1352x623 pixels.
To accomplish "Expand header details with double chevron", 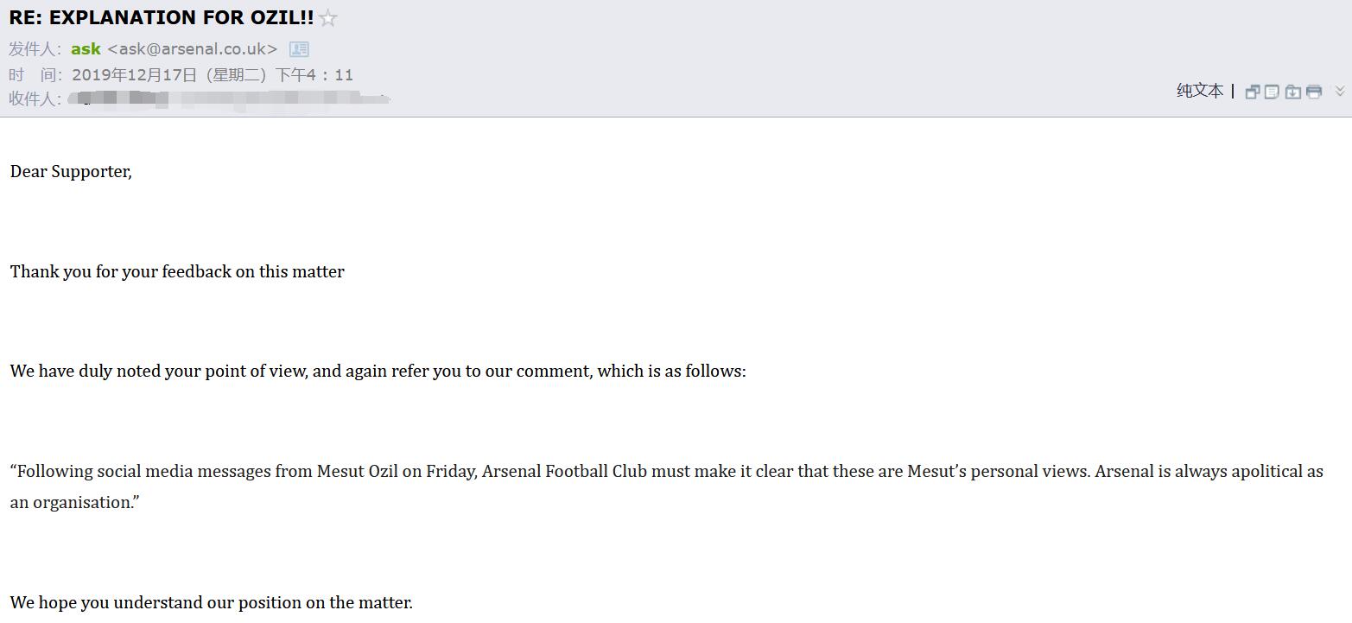I will tap(1340, 91).
